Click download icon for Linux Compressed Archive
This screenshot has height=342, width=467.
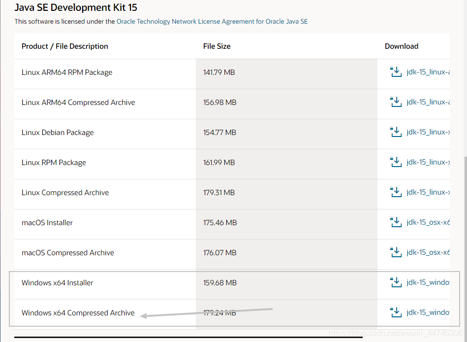point(396,193)
